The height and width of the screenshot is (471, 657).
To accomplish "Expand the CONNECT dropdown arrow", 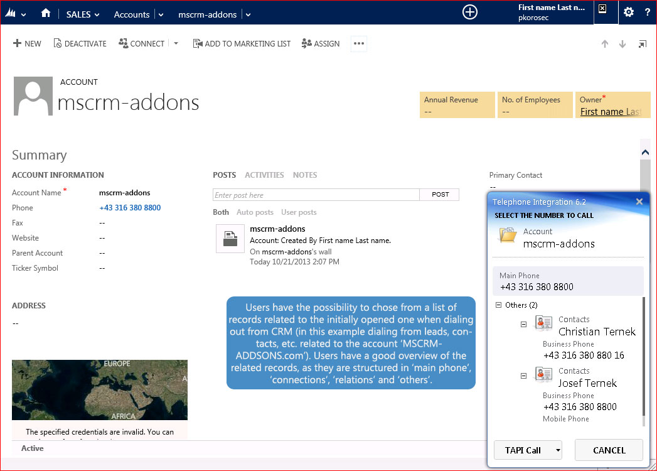I will 176,43.
